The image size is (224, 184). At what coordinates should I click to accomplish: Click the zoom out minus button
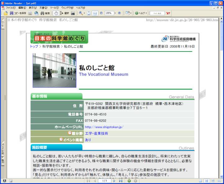coord(101,13)
